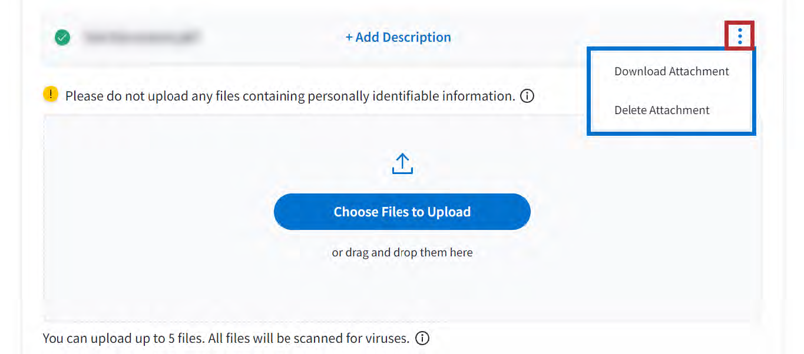The height and width of the screenshot is (354, 804).
Task: Select Download Attachment from the menu
Action: pos(671,72)
